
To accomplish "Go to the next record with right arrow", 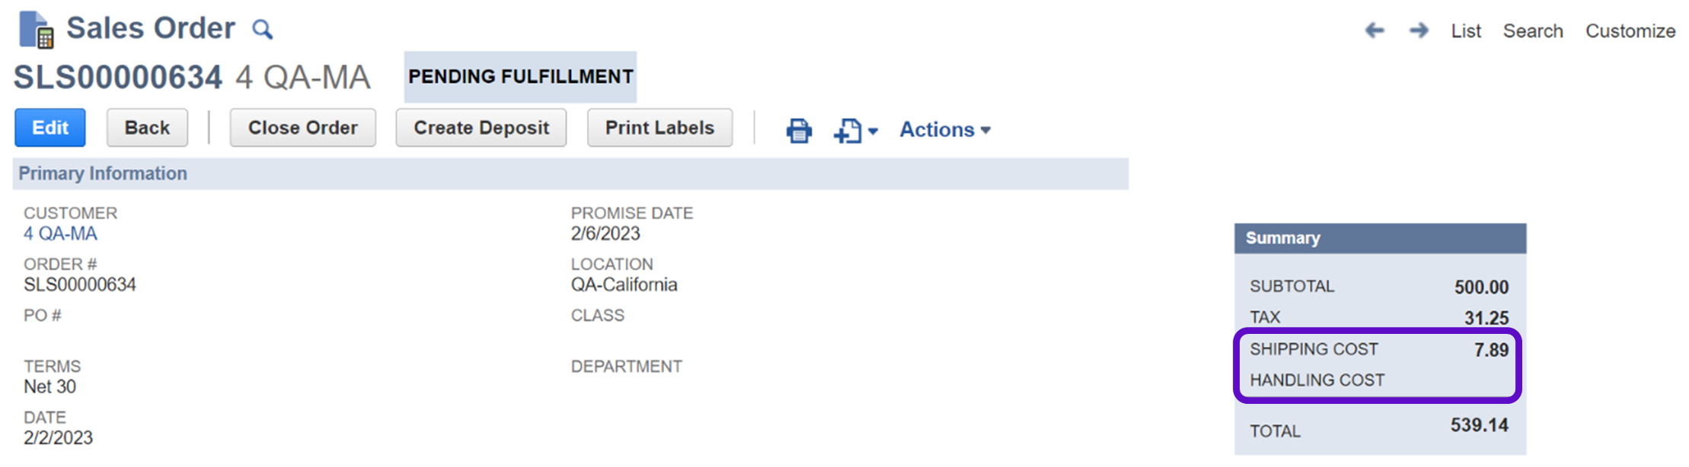I will click(x=1418, y=30).
